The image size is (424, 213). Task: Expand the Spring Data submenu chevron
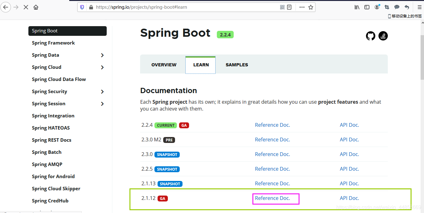click(102, 55)
